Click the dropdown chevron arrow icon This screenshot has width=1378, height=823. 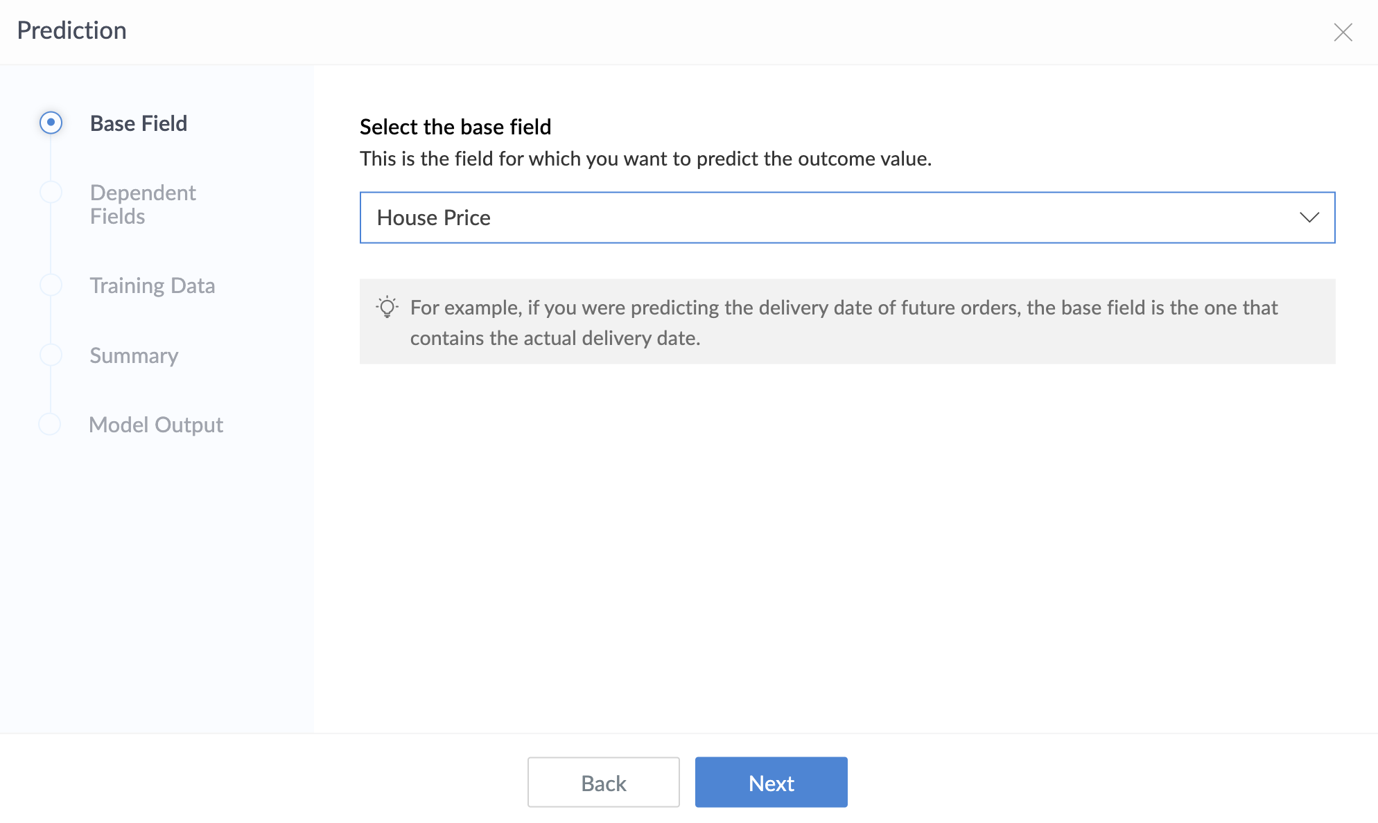[x=1309, y=218]
